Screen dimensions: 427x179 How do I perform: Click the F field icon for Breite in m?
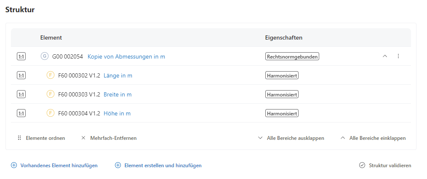point(51,94)
